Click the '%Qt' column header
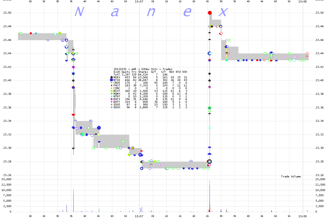This screenshot has width=327, height=218. click(x=172, y=72)
